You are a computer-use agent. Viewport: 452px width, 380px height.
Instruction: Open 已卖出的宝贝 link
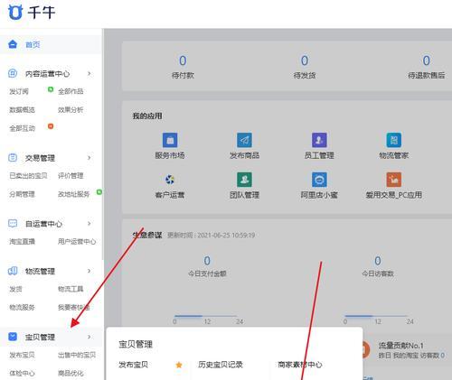click(x=28, y=176)
